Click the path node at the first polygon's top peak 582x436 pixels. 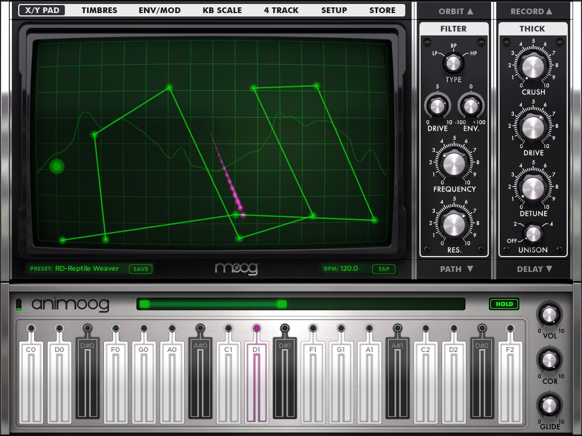pyautogui.click(x=169, y=88)
